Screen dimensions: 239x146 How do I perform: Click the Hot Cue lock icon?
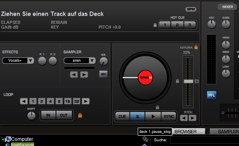pos(155,25)
